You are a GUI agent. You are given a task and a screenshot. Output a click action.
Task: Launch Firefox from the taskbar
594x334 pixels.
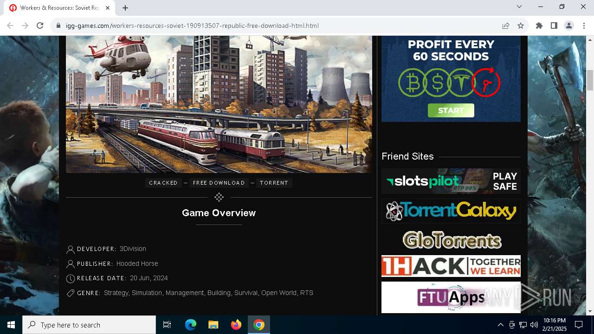[236, 325]
